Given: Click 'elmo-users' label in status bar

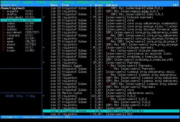Looking at the screenshot, I should [x=31, y=117].
